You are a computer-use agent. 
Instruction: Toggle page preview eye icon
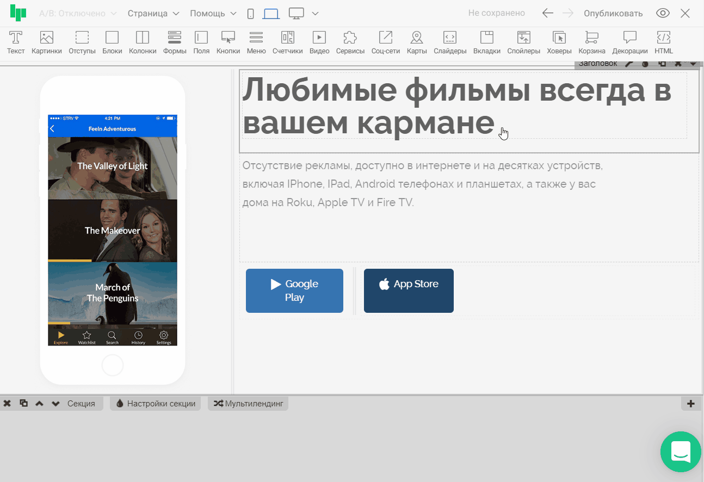663,14
